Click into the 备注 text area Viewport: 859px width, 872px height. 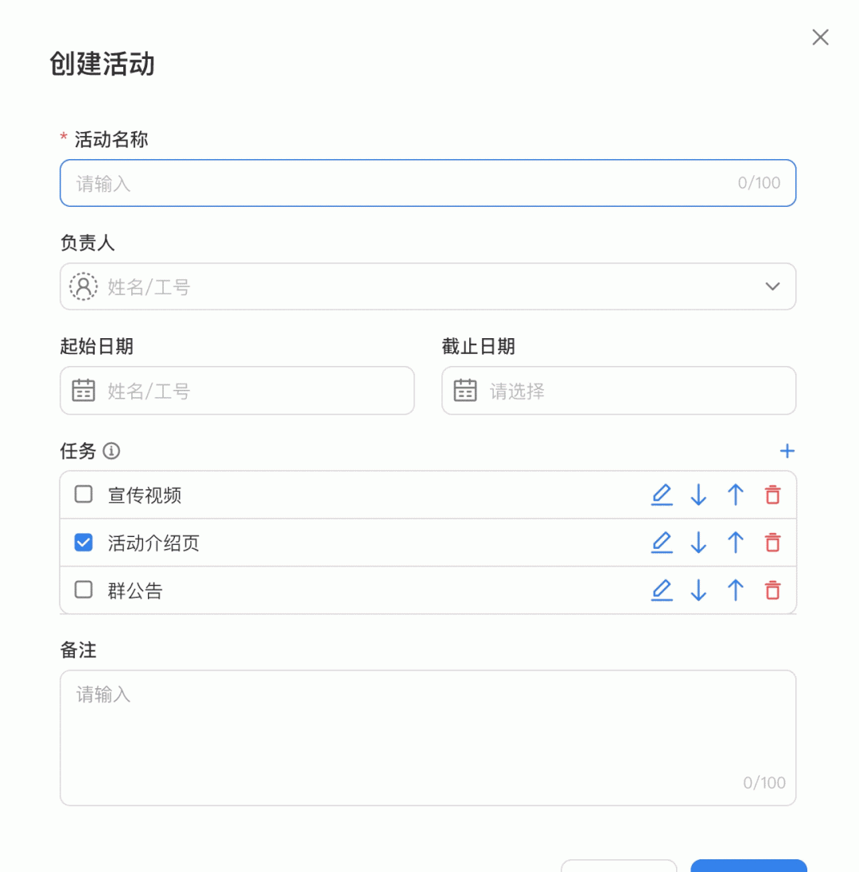point(428,737)
